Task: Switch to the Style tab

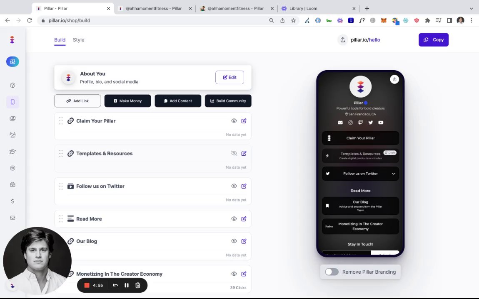Action: click(78, 40)
